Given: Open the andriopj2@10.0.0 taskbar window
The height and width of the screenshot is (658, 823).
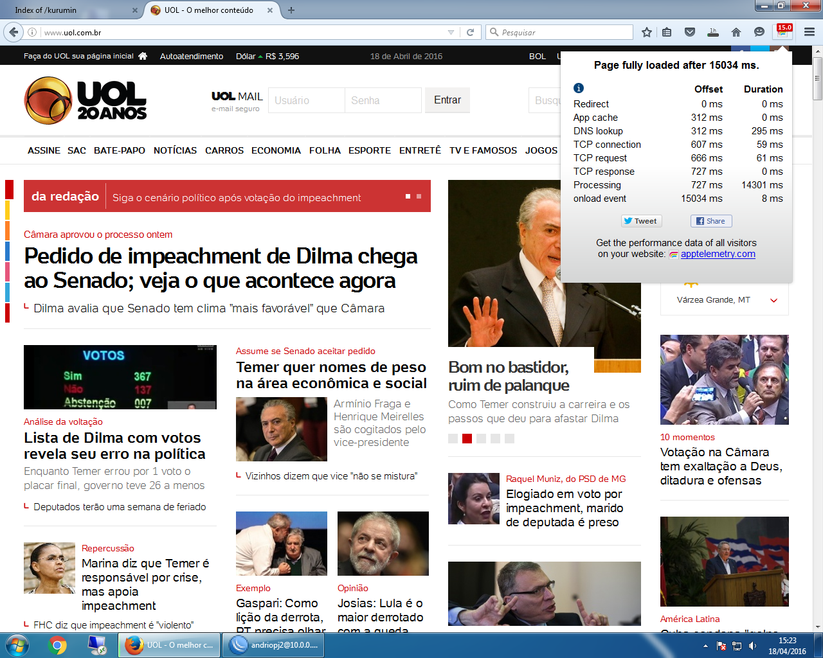Looking at the screenshot, I should click(275, 645).
